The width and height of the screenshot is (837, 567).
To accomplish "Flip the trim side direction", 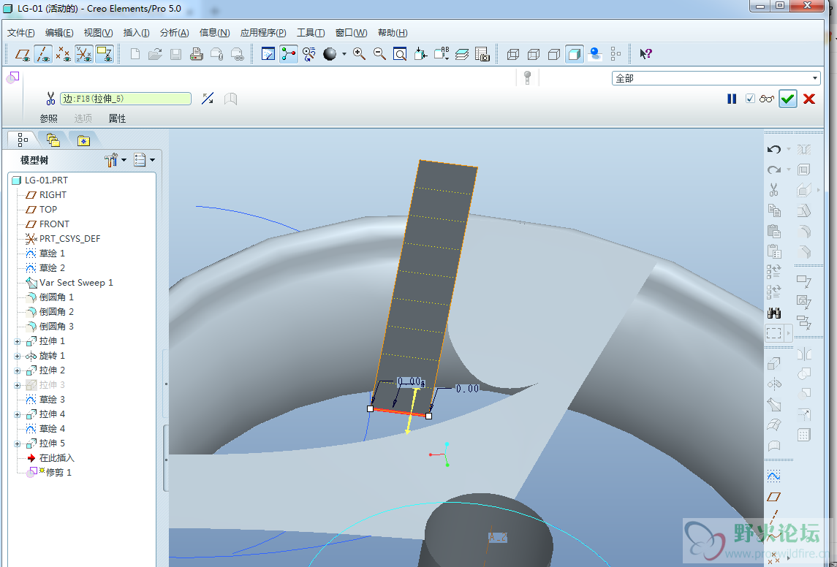I will [208, 99].
